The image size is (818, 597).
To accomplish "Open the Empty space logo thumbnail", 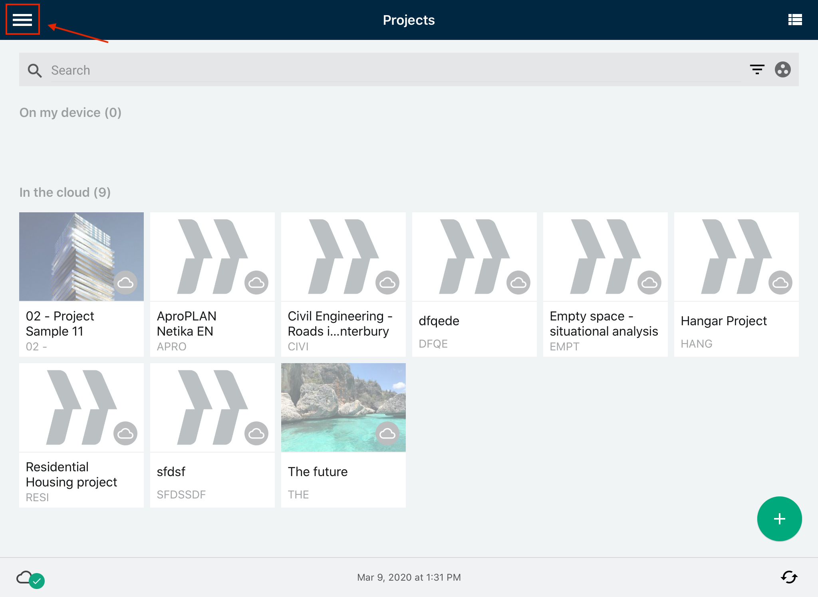I will pos(606,257).
